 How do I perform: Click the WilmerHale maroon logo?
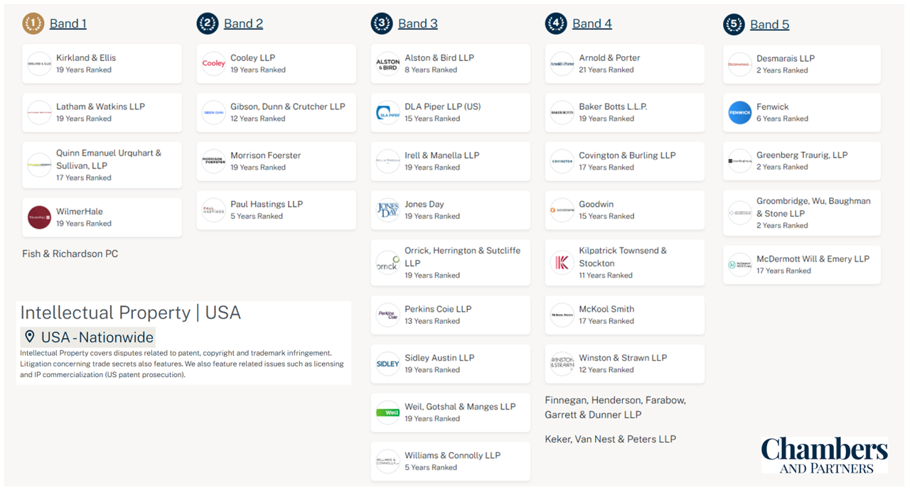click(x=39, y=217)
